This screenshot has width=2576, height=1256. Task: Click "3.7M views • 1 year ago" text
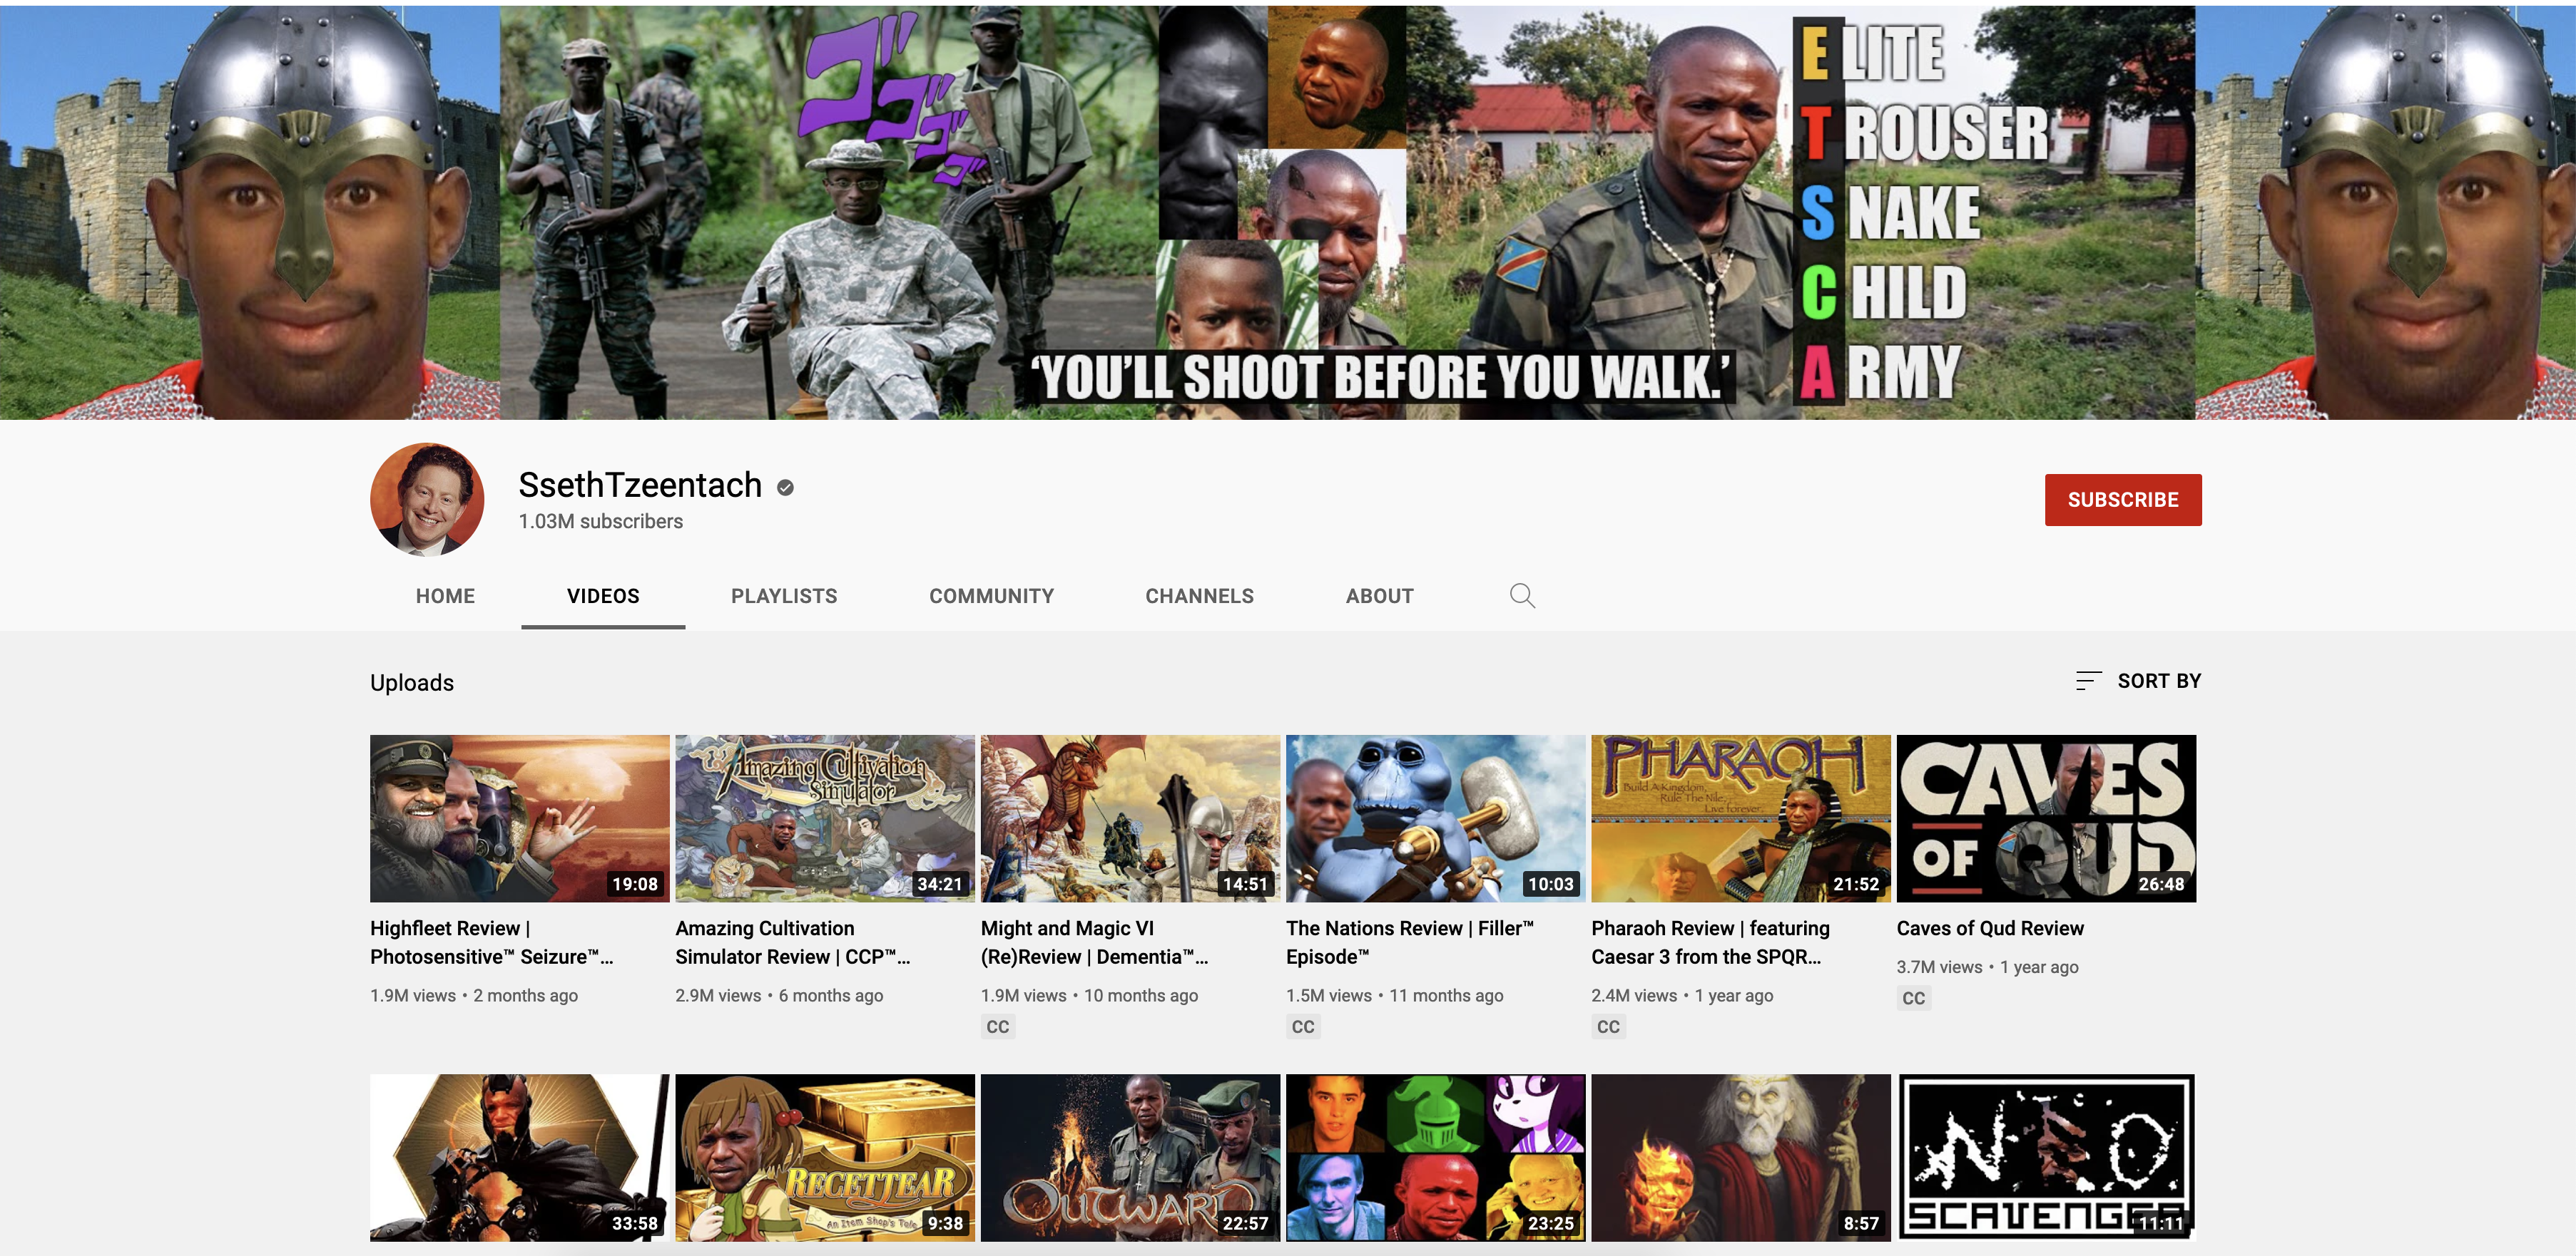point(1988,967)
